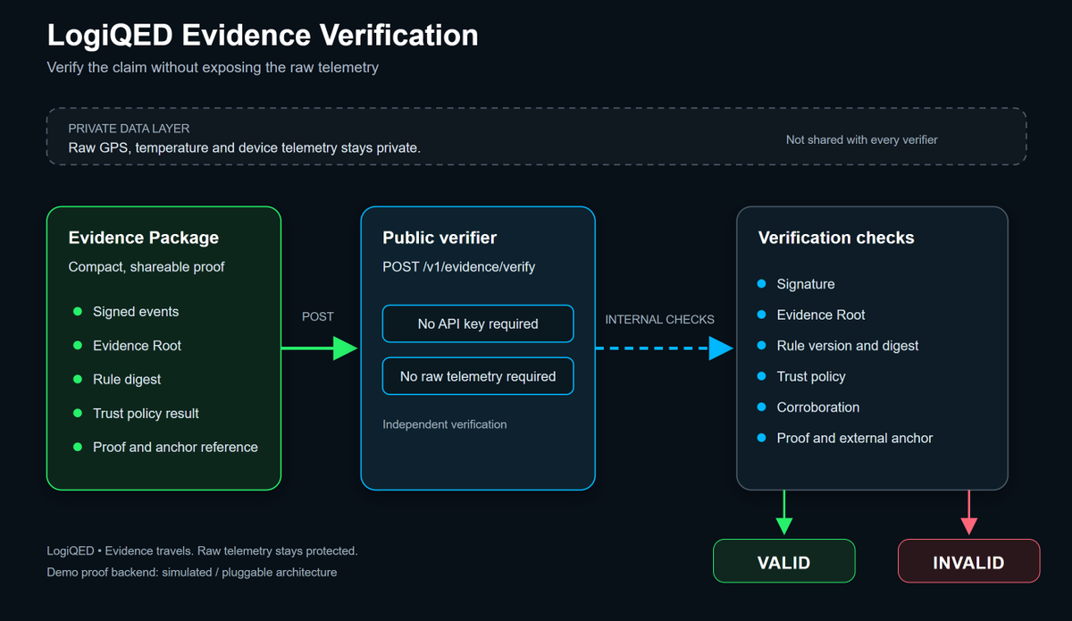Click the 'POST /v1/evidence/verify' endpoint text
Viewport: 1072px width, 621px height.
click(459, 267)
